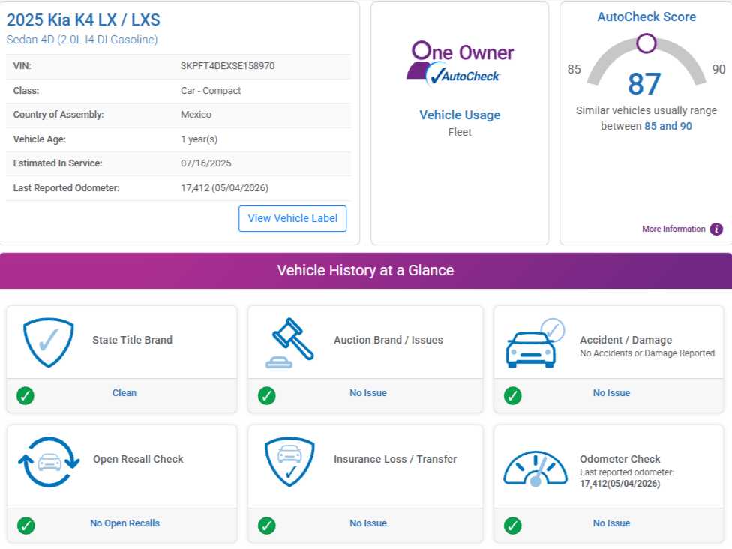Click the green checkmark next to Clean
Image resolution: width=732 pixels, height=549 pixels.
point(25,395)
